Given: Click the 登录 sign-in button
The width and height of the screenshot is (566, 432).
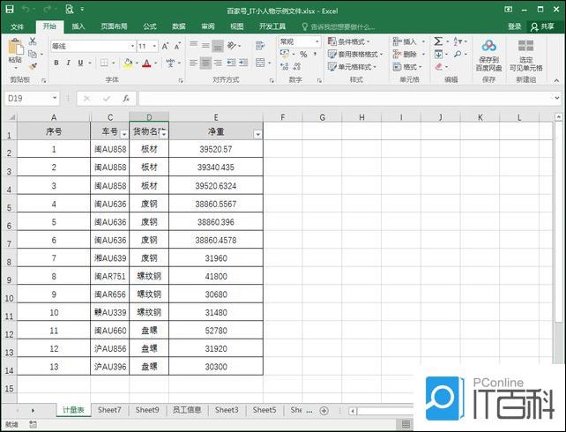Looking at the screenshot, I should coord(514,26).
